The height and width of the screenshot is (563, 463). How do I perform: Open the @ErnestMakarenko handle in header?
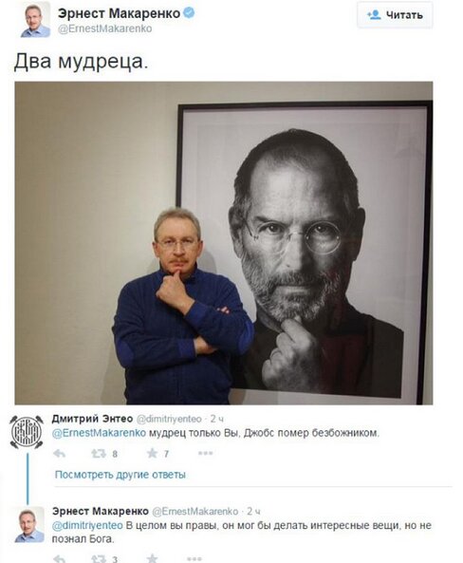point(104,28)
